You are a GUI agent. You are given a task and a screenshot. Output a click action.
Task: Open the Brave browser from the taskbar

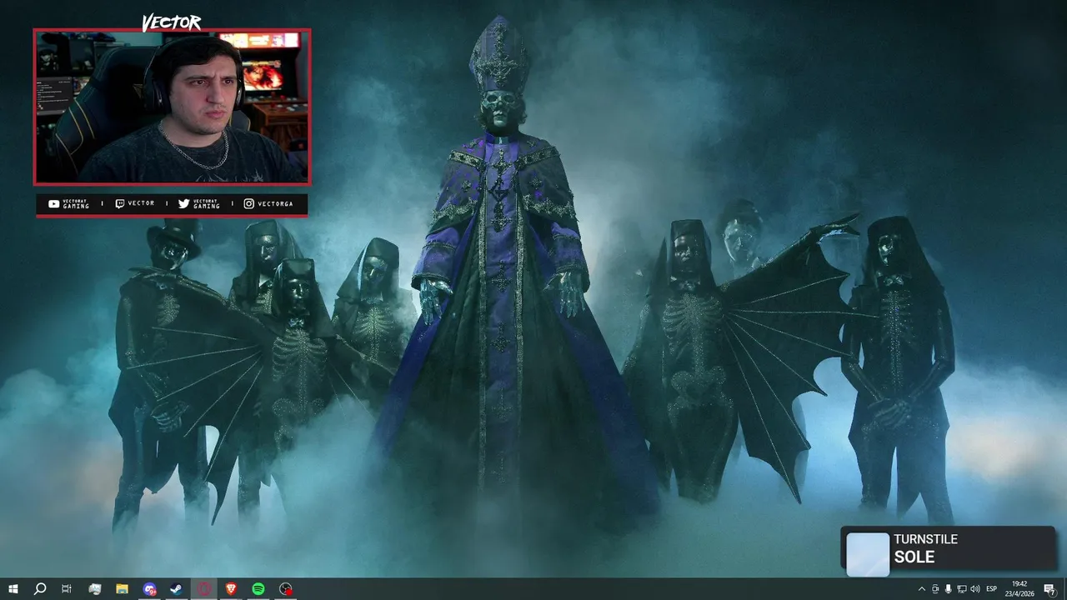(231, 589)
